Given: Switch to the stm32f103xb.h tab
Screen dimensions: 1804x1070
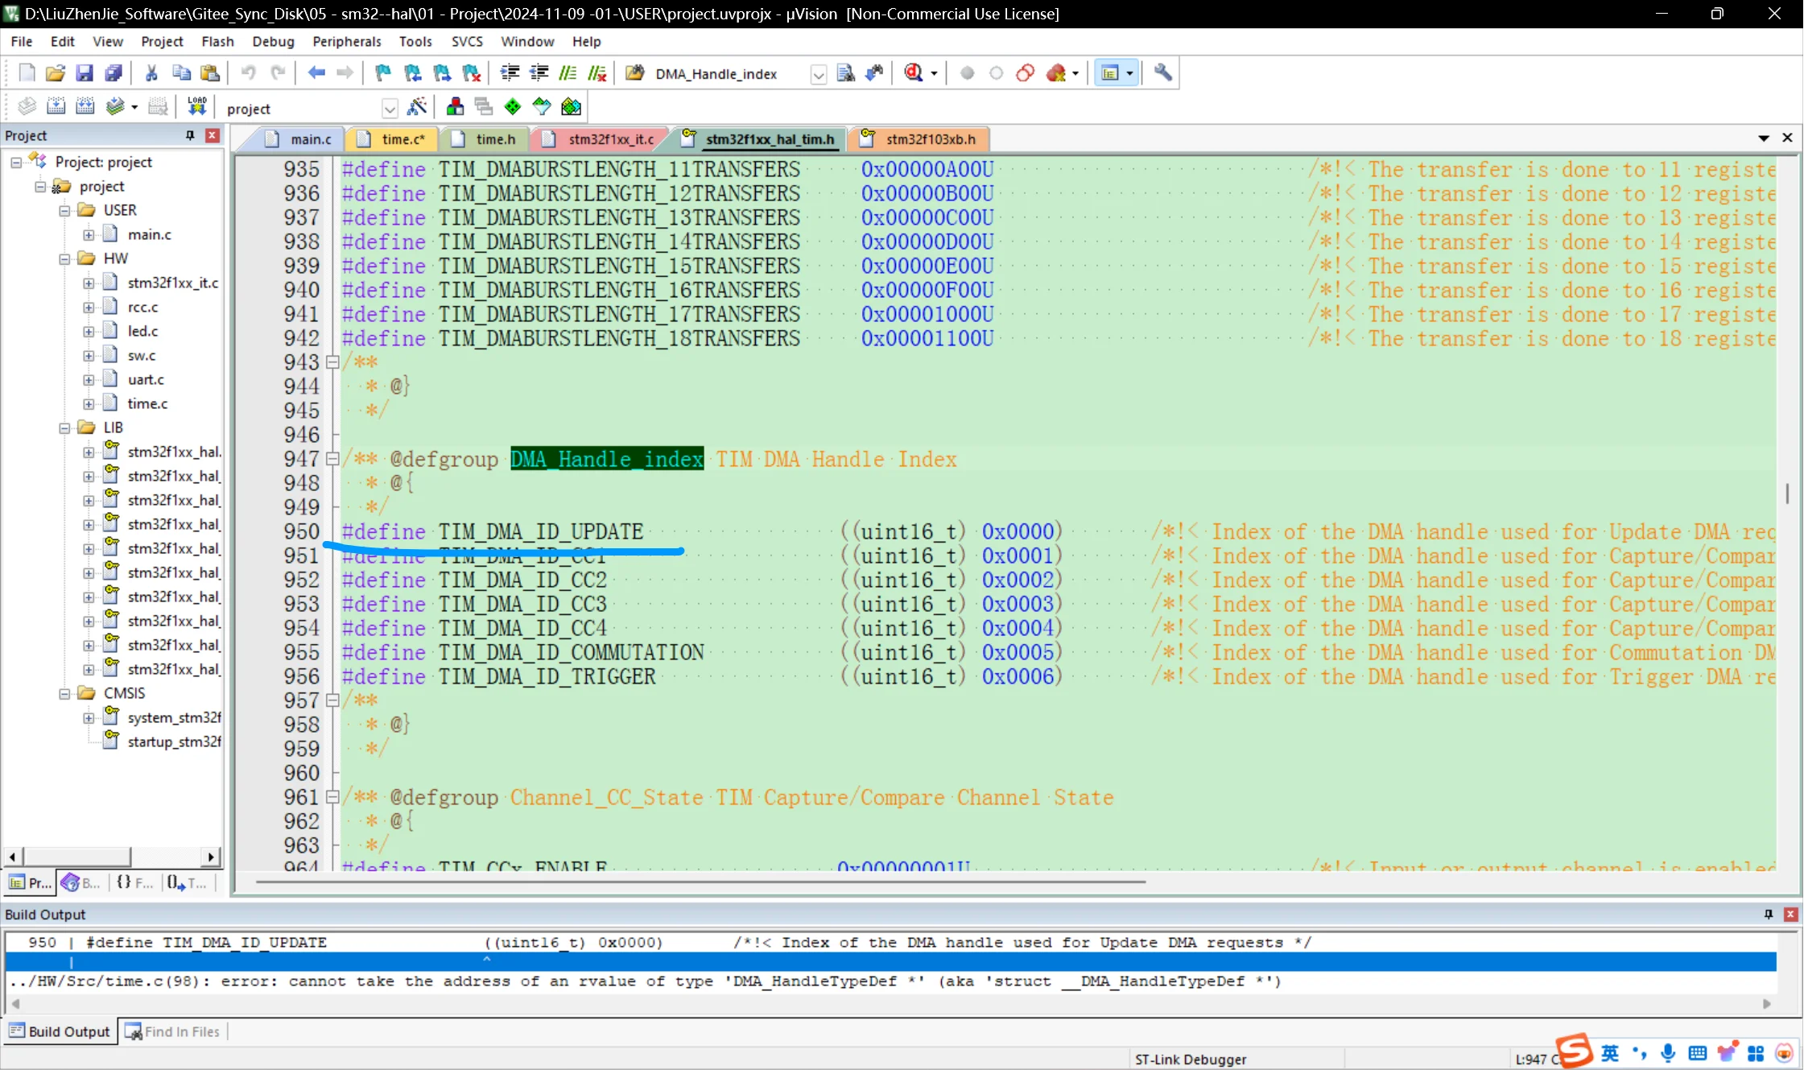Looking at the screenshot, I should [920, 139].
